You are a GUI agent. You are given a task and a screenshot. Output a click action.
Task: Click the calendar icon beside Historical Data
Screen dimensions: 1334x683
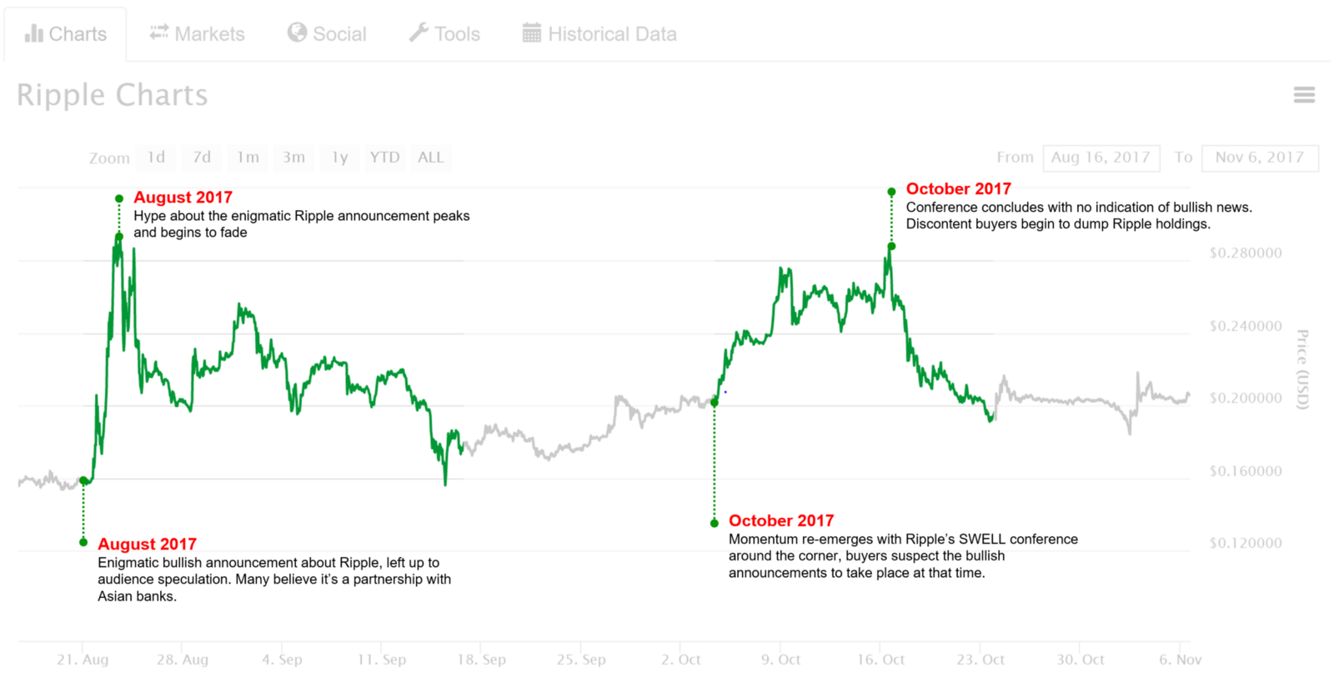532,33
